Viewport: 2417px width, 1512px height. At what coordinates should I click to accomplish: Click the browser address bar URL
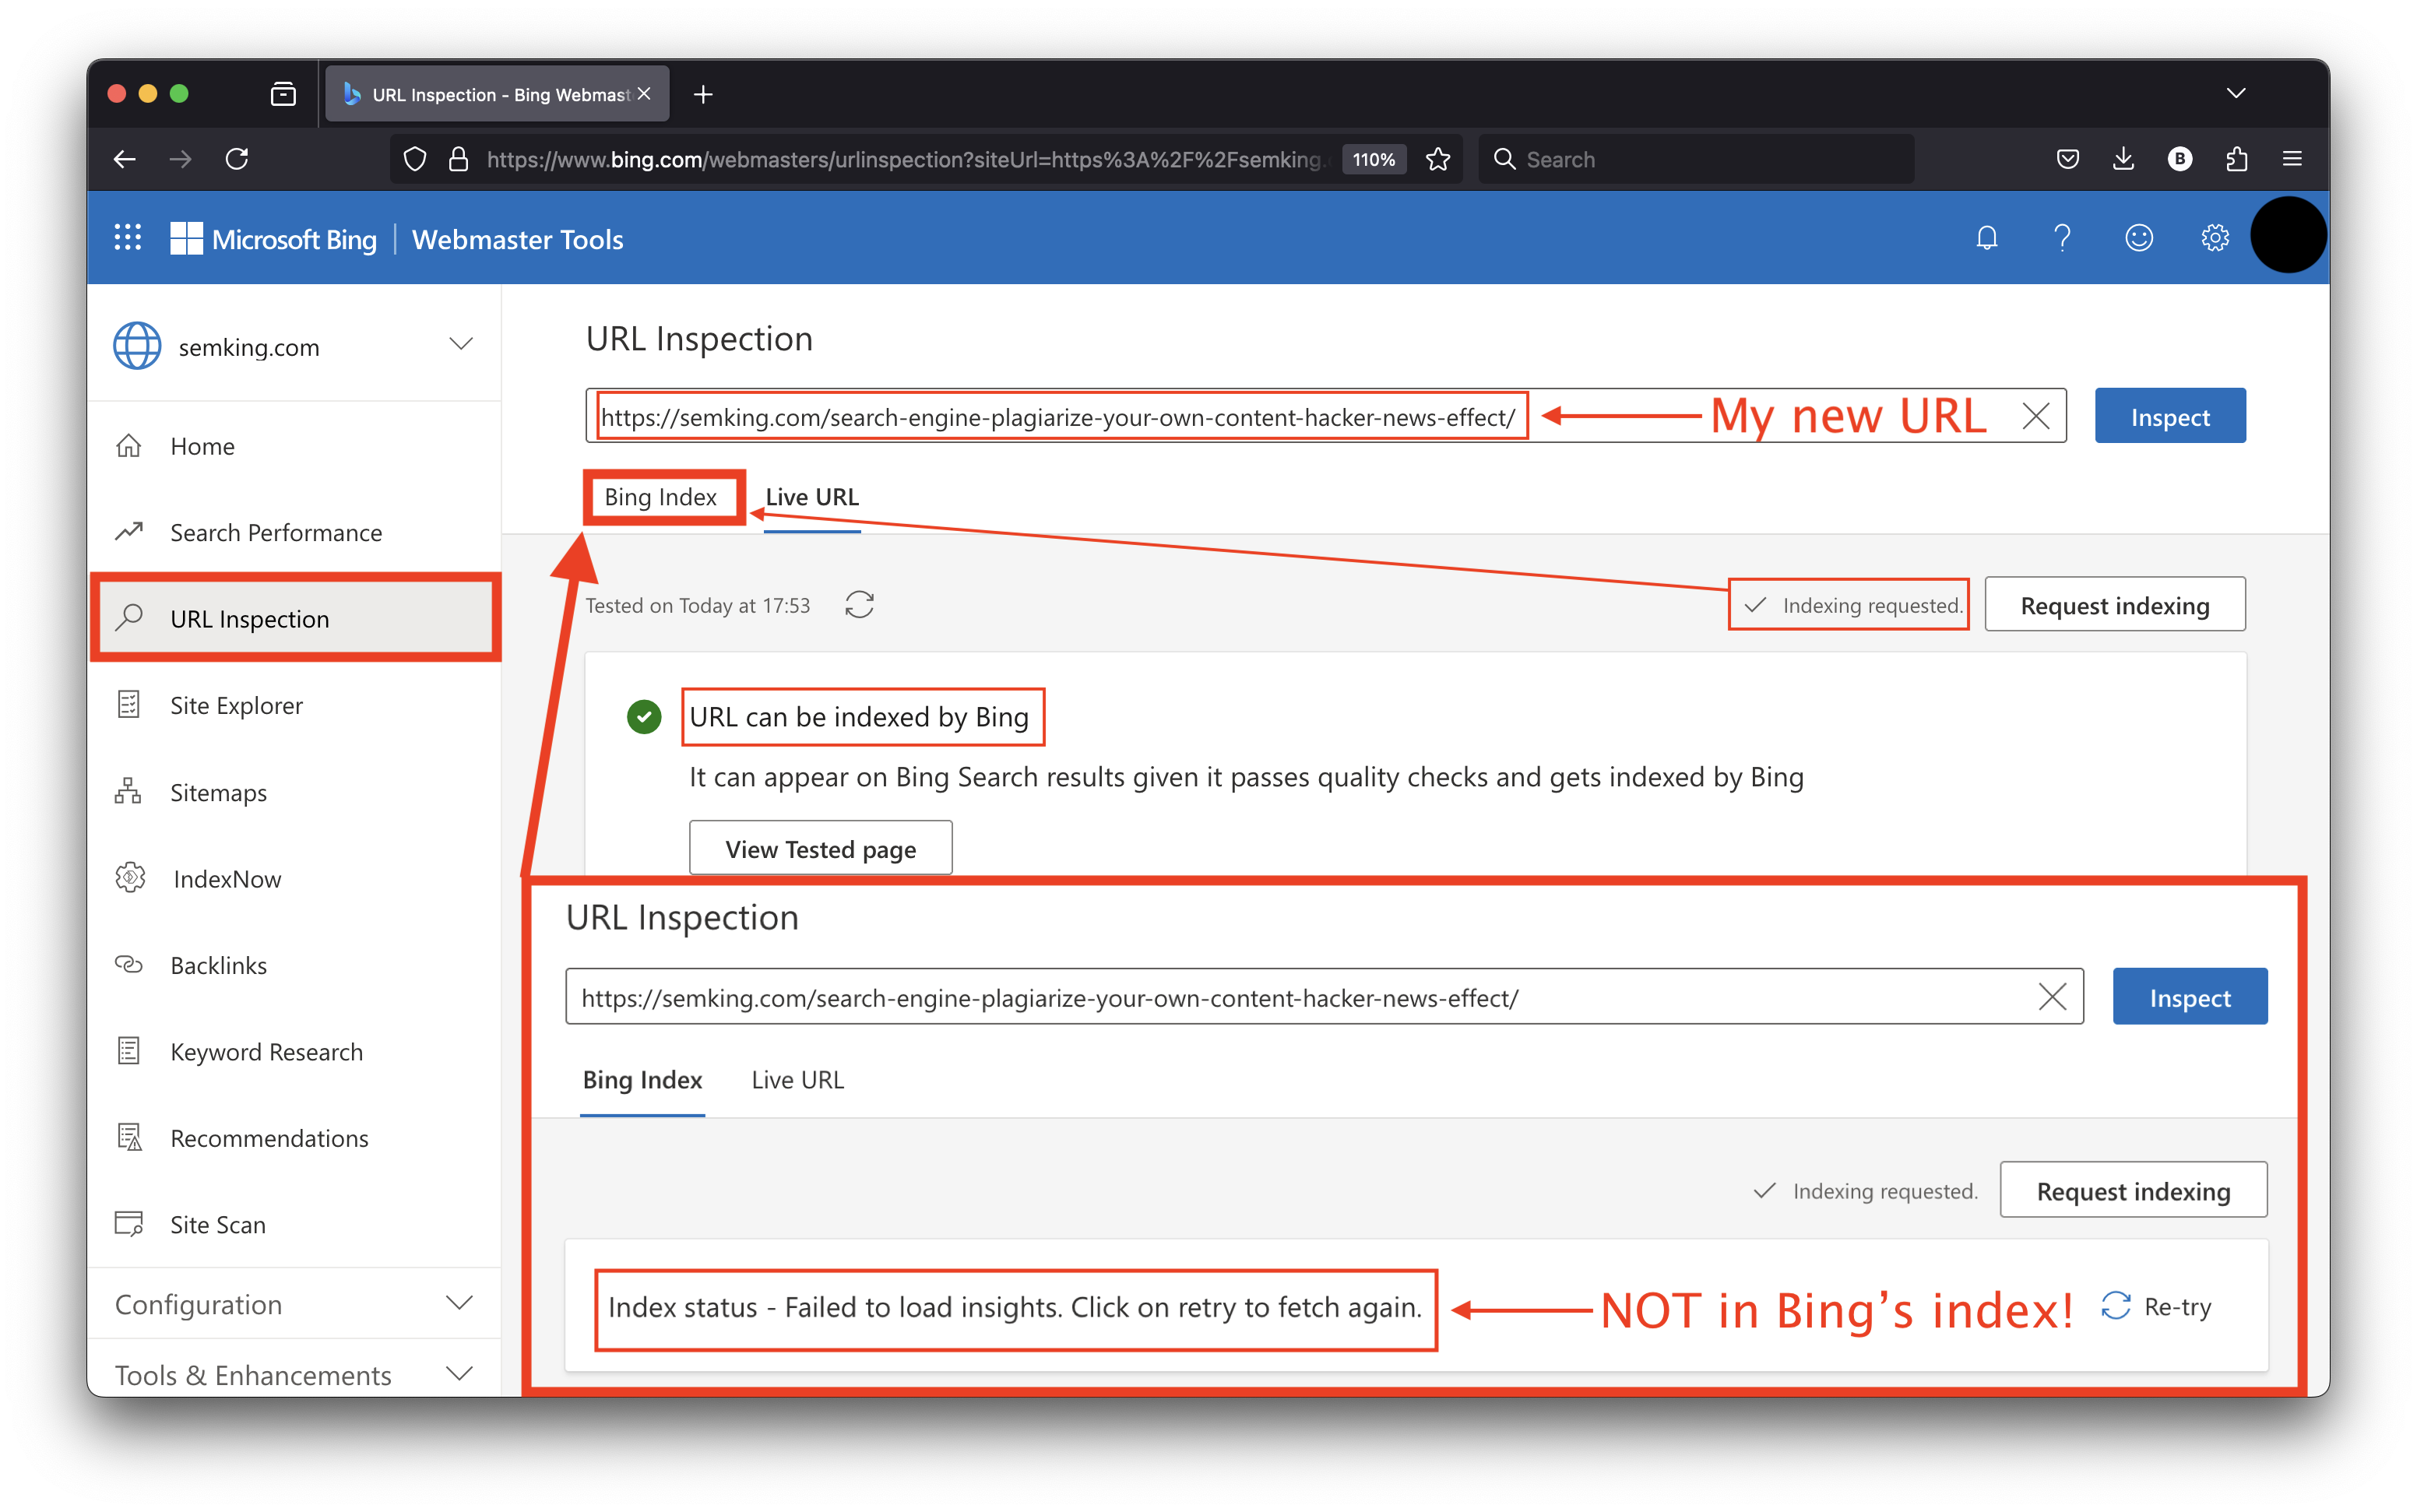(906, 159)
